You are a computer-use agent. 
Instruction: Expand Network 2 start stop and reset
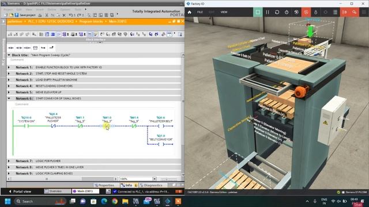pos(9,74)
